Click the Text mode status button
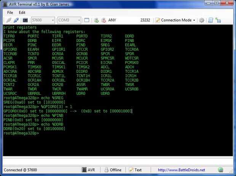Screen dimensions: 236x176 click(135, 170)
